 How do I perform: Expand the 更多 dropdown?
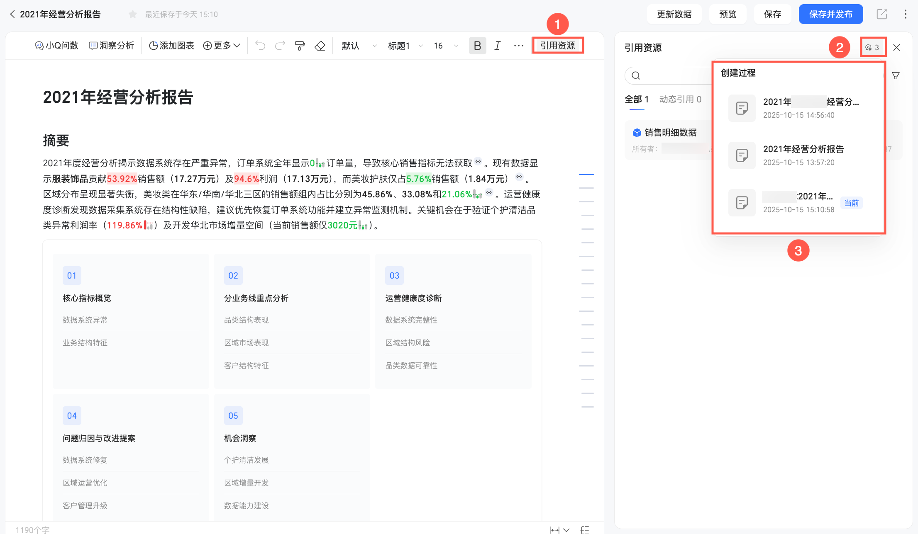pos(222,46)
